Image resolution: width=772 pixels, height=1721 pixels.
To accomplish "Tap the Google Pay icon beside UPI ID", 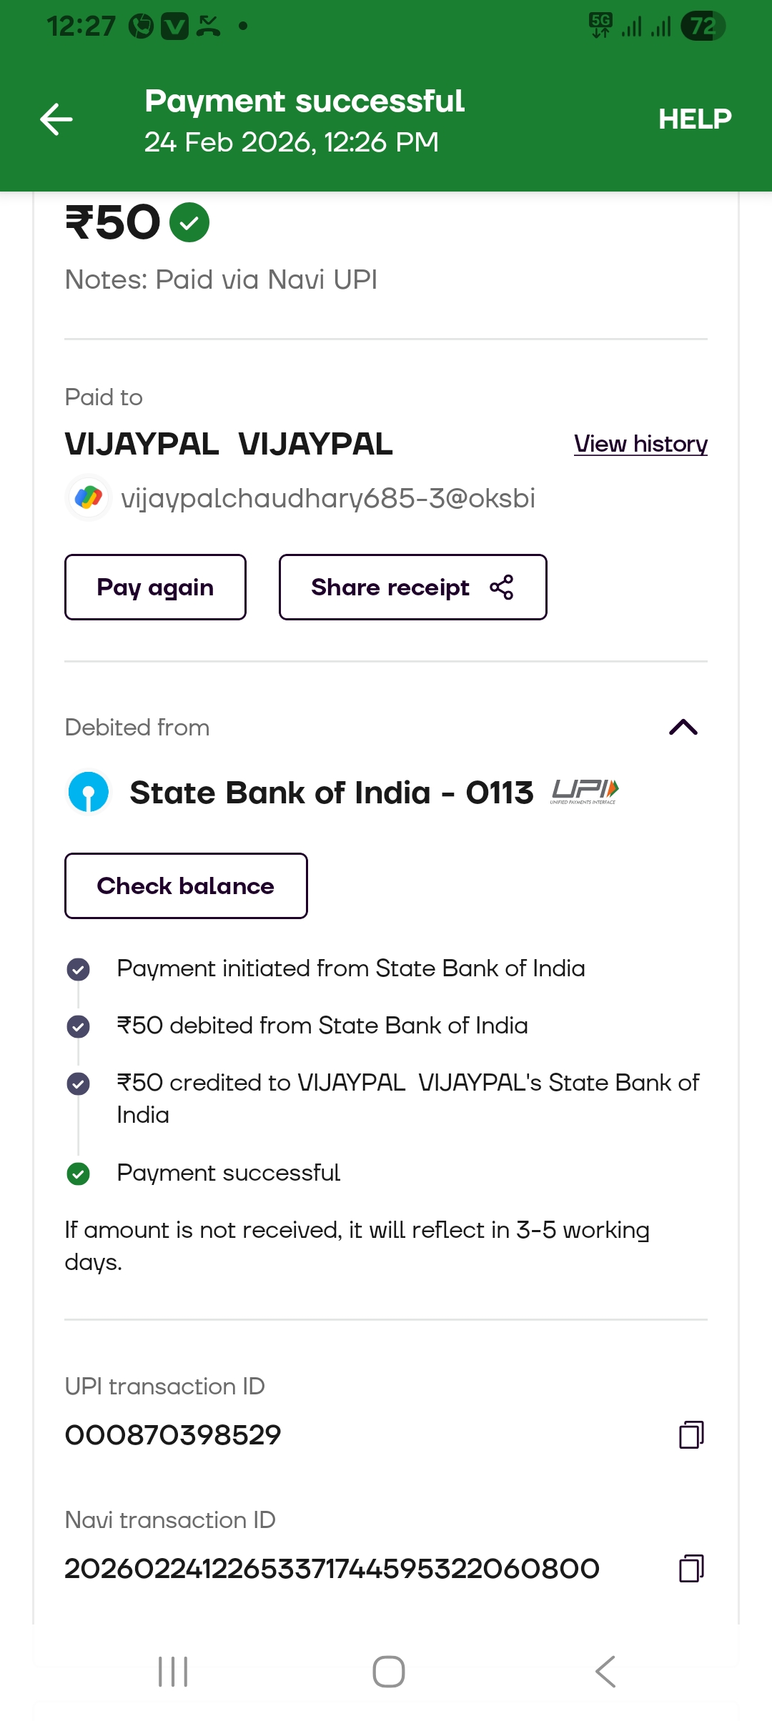I will click(88, 497).
